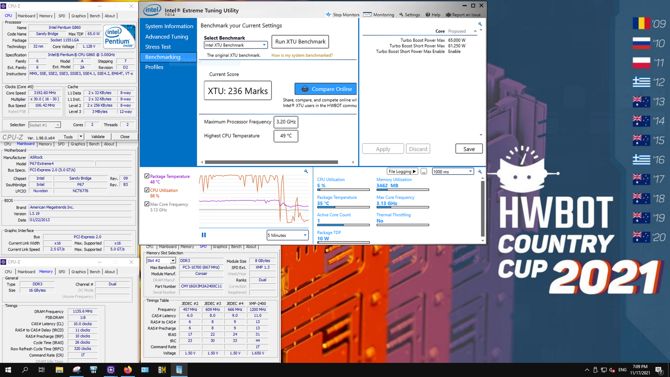Image resolution: width=670 pixels, height=377 pixels.
Task: Click the Stop Monitors waveform icon
Action: (328, 15)
